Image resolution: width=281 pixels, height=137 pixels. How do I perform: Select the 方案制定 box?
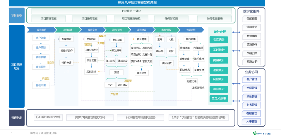coord(66,39)
